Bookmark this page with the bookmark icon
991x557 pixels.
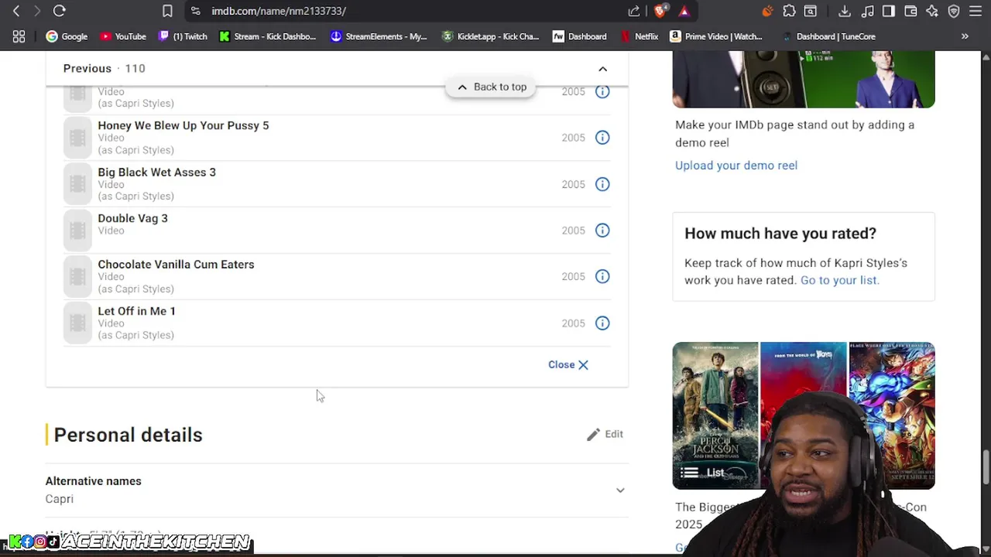[x=167, y=11]
